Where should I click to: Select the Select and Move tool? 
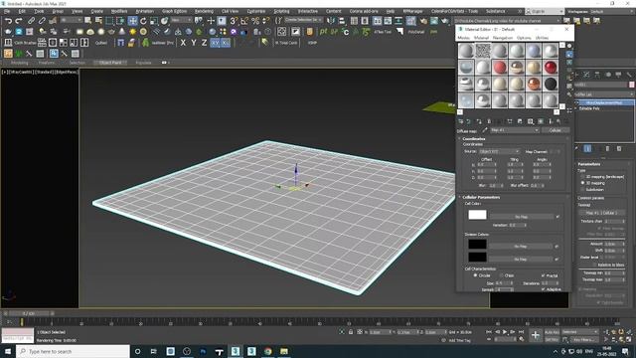pyautogui.click(x=132, y=21)
